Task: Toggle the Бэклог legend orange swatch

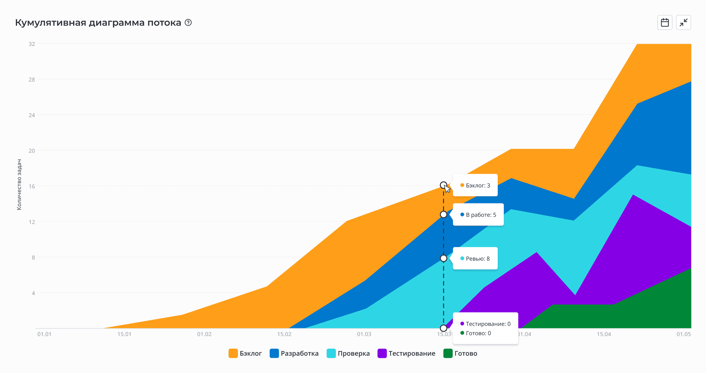Action: pos(233,353)
